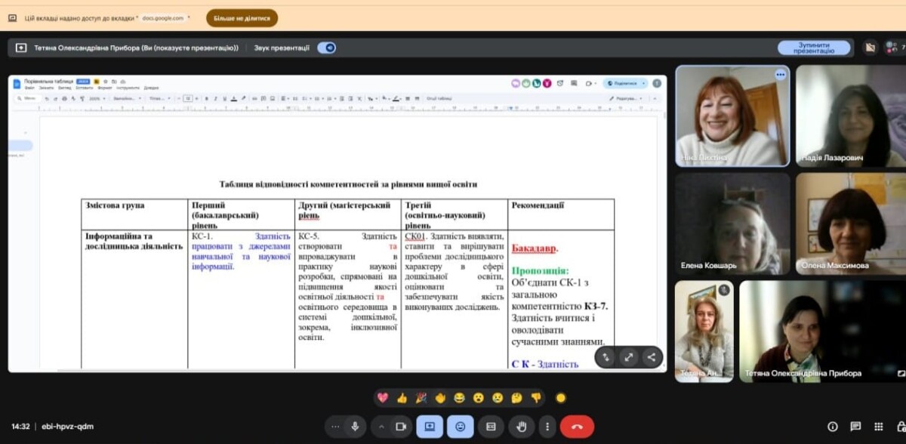Turn off the camera
906x444 pixels.
click(401, 427)
